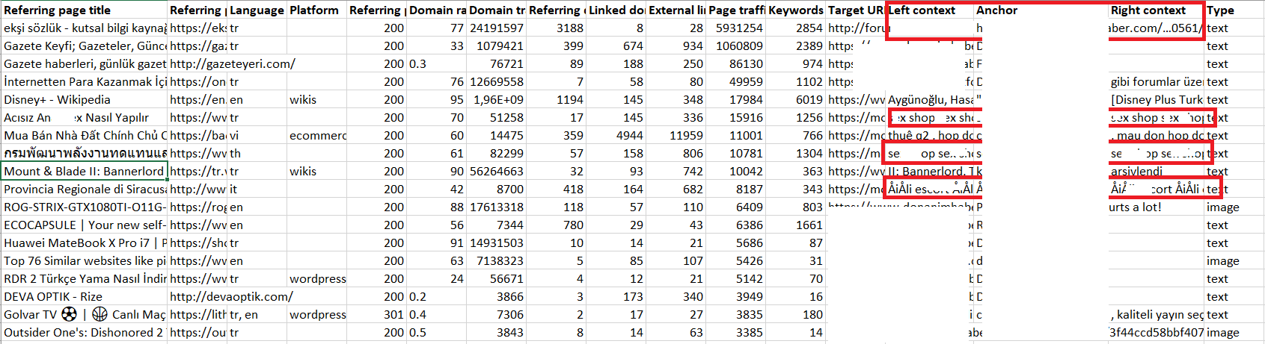Image resolution: width=1265 pixels, height=344 pixels.
Task: Click 'Aygünoğlu, Hasa' left context cell
Action: [x=930, y=99]
